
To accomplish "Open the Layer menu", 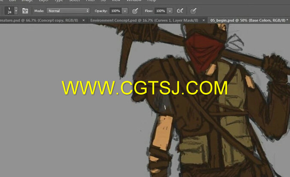I will coord(44,1).
